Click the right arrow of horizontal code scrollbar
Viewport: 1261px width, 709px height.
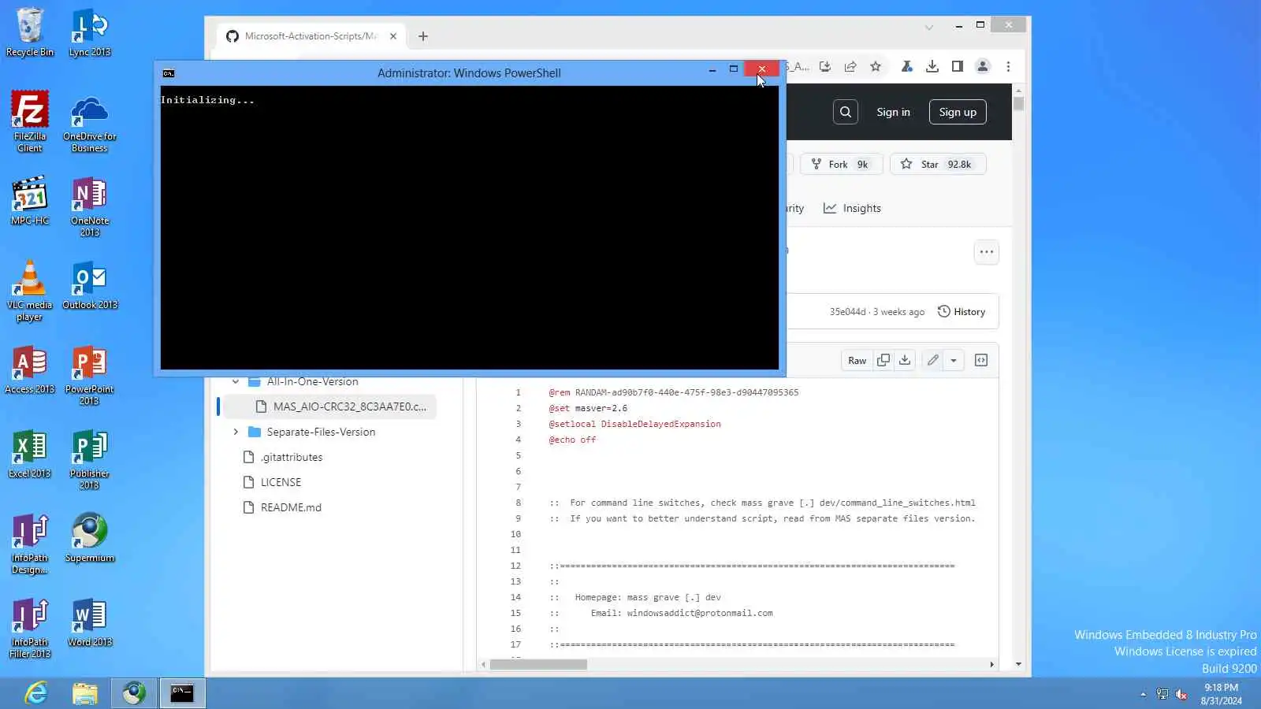pyautogui.click(x=991, y=664)
